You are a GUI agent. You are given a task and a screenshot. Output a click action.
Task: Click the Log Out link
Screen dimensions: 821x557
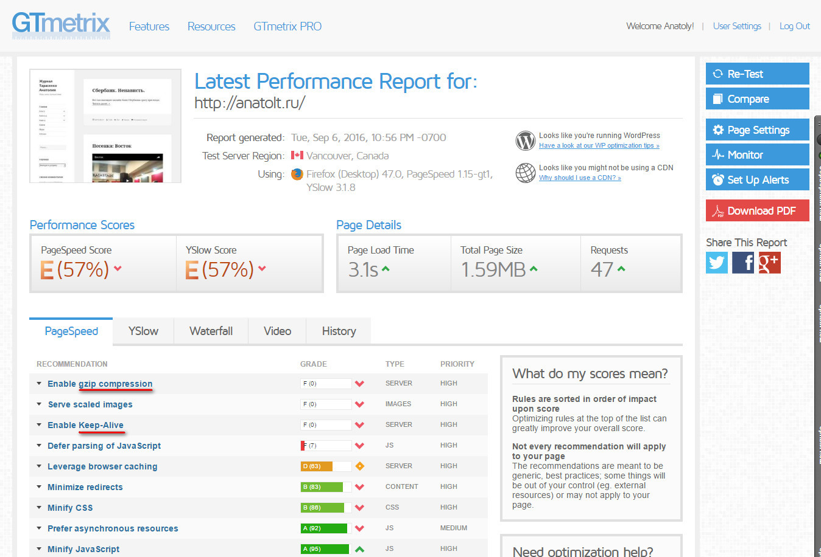[794, 26]
